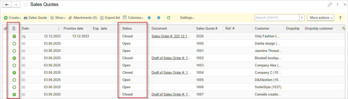Open the Settings menu
This screenshot has height=99, width=348.
pos(187,18)
